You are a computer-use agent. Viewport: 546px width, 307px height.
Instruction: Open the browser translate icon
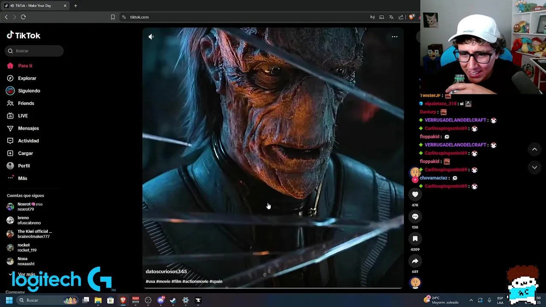391,17
